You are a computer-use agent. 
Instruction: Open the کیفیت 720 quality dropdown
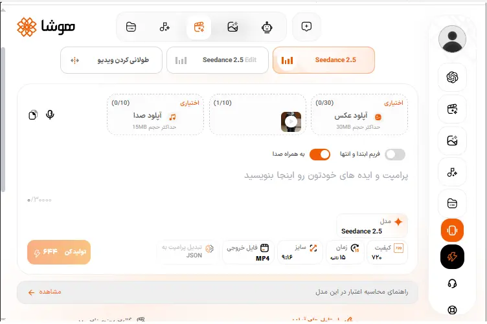pos(387,252)
